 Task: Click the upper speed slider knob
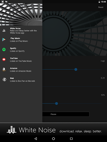tap(76, 69)
